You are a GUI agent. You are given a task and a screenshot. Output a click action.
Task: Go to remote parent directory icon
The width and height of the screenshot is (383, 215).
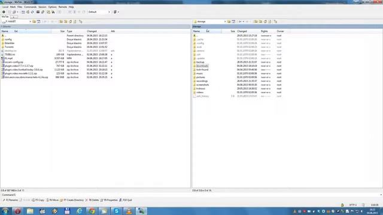256,21
